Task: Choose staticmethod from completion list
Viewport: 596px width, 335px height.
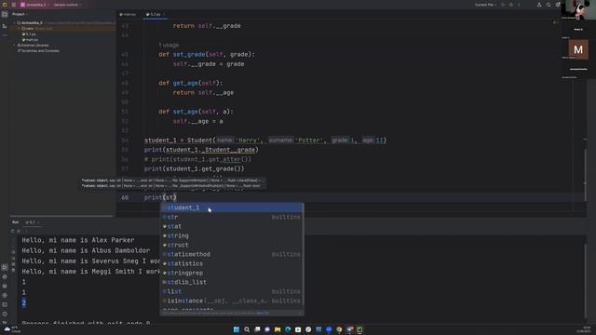Action: coord(232,254)
